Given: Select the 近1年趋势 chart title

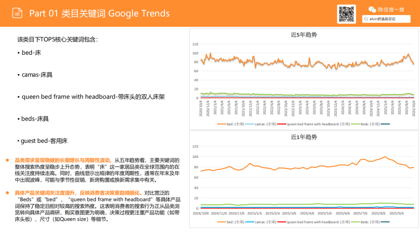Looking at the screenshot, I should (x=304, y=137).
